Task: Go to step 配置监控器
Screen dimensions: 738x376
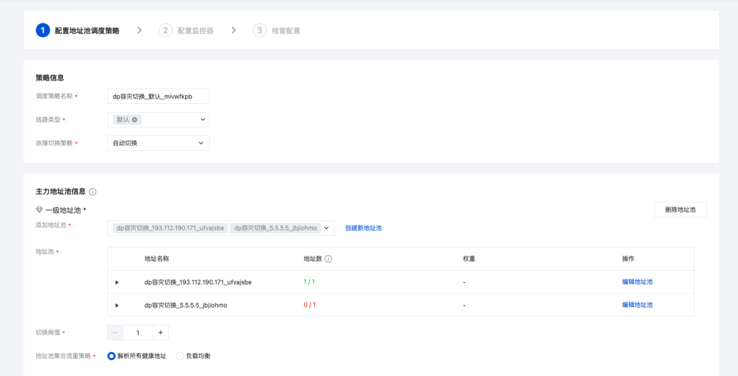Action: 195,31
